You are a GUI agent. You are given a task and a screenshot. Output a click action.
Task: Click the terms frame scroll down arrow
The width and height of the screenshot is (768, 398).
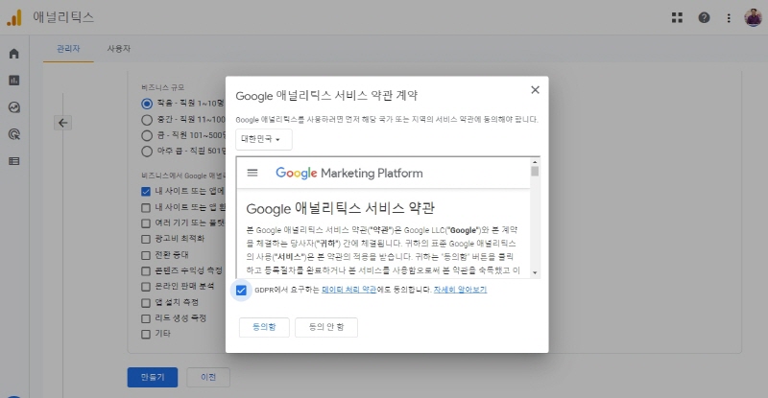(535, 272)
